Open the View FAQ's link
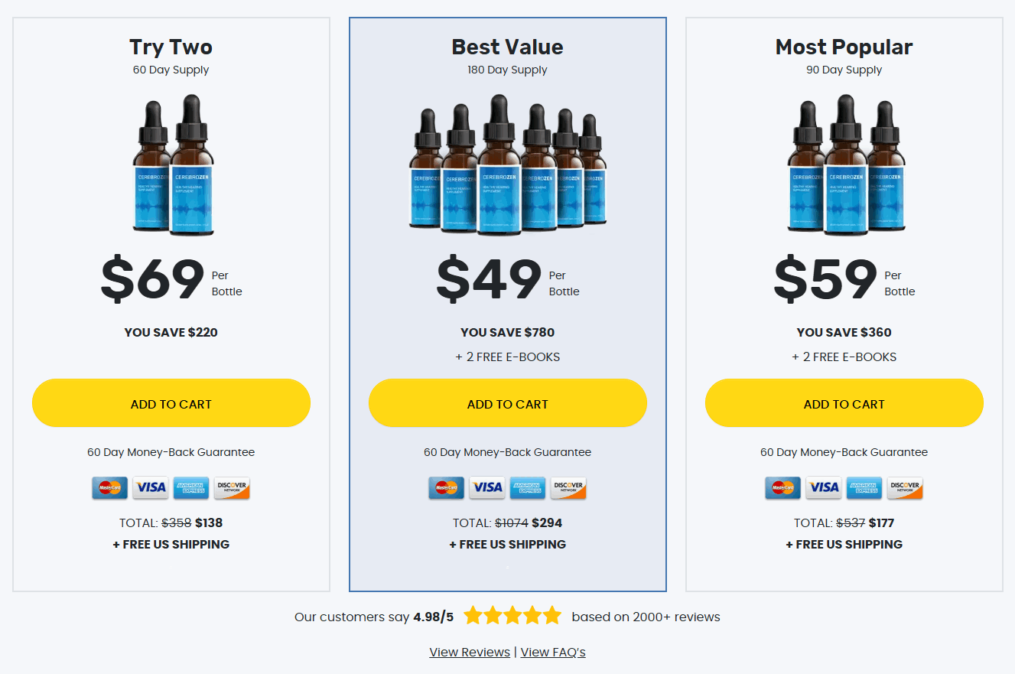 pos(553,652)
